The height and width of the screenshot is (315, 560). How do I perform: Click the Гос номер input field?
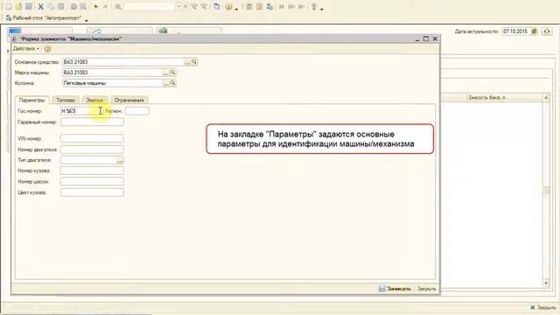point(82,111)
